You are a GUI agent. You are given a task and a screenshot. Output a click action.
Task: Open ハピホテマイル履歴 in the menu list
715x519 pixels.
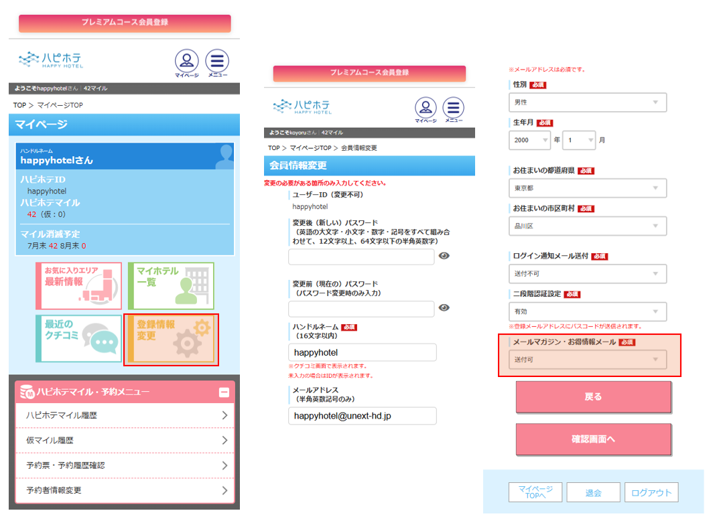[125, 415]
